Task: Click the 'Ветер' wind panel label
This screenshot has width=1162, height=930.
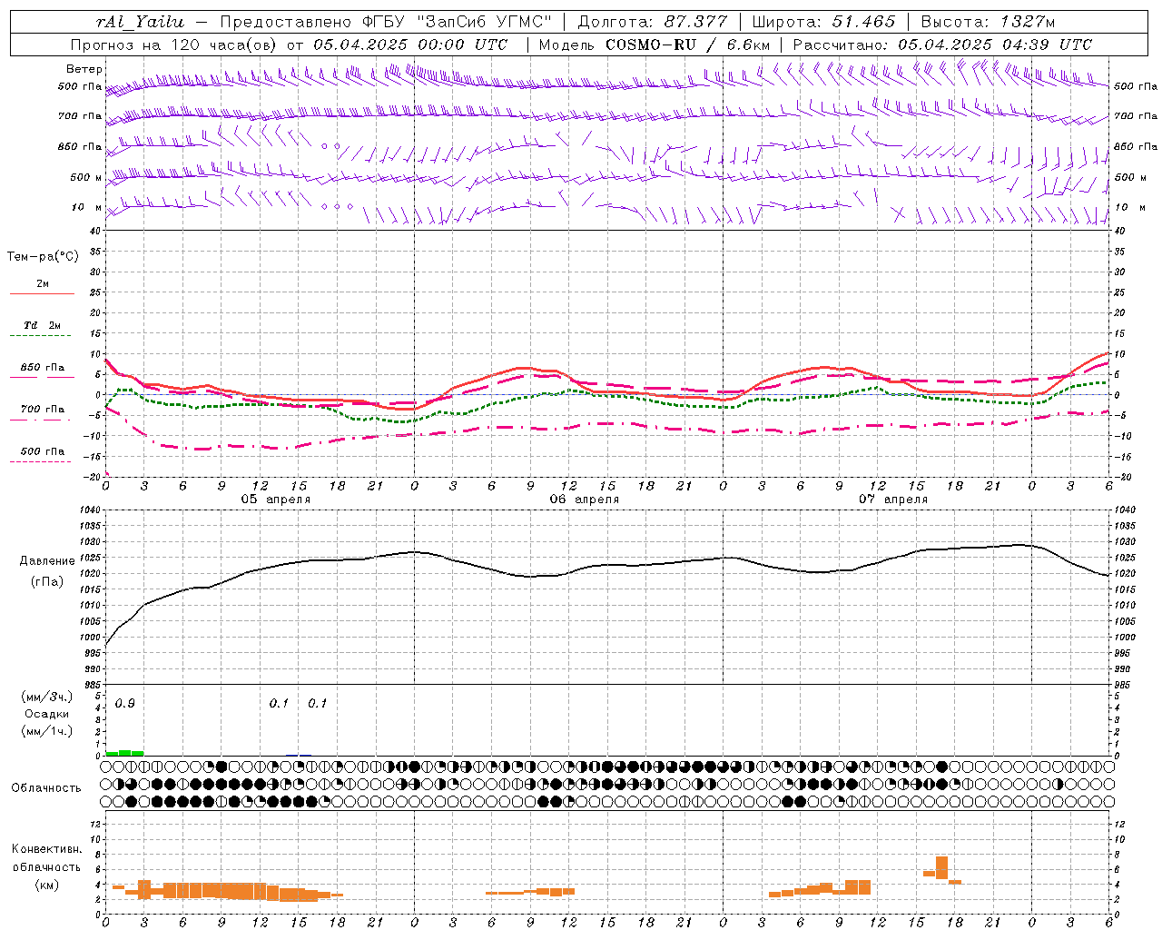Action: [x=84, y=69]
